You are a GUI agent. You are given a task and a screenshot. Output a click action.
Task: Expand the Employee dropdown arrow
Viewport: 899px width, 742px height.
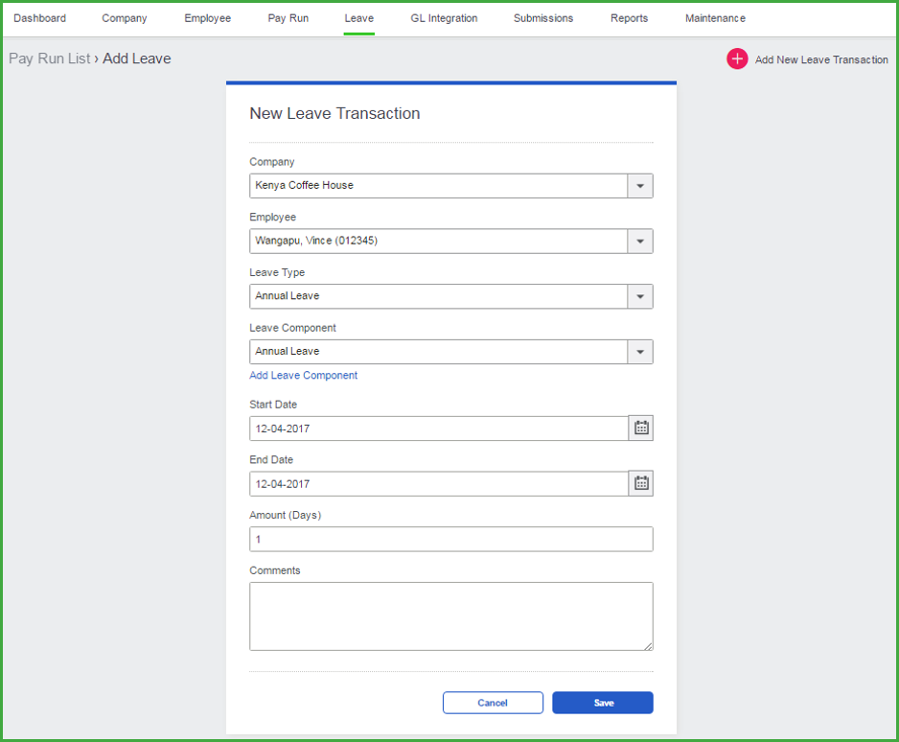click(640, 242)
